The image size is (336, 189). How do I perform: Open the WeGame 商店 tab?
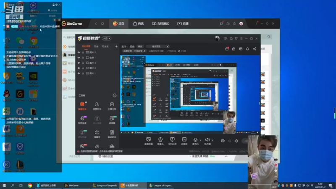[x=139, y=24]
